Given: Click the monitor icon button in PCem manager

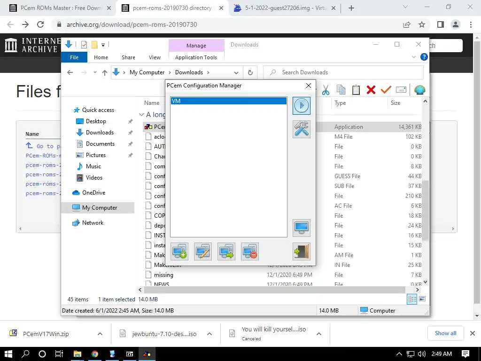Looking at the screenshot, I should (x=301, y=228).
